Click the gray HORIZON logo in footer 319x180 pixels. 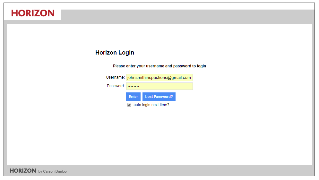(23, 171)
